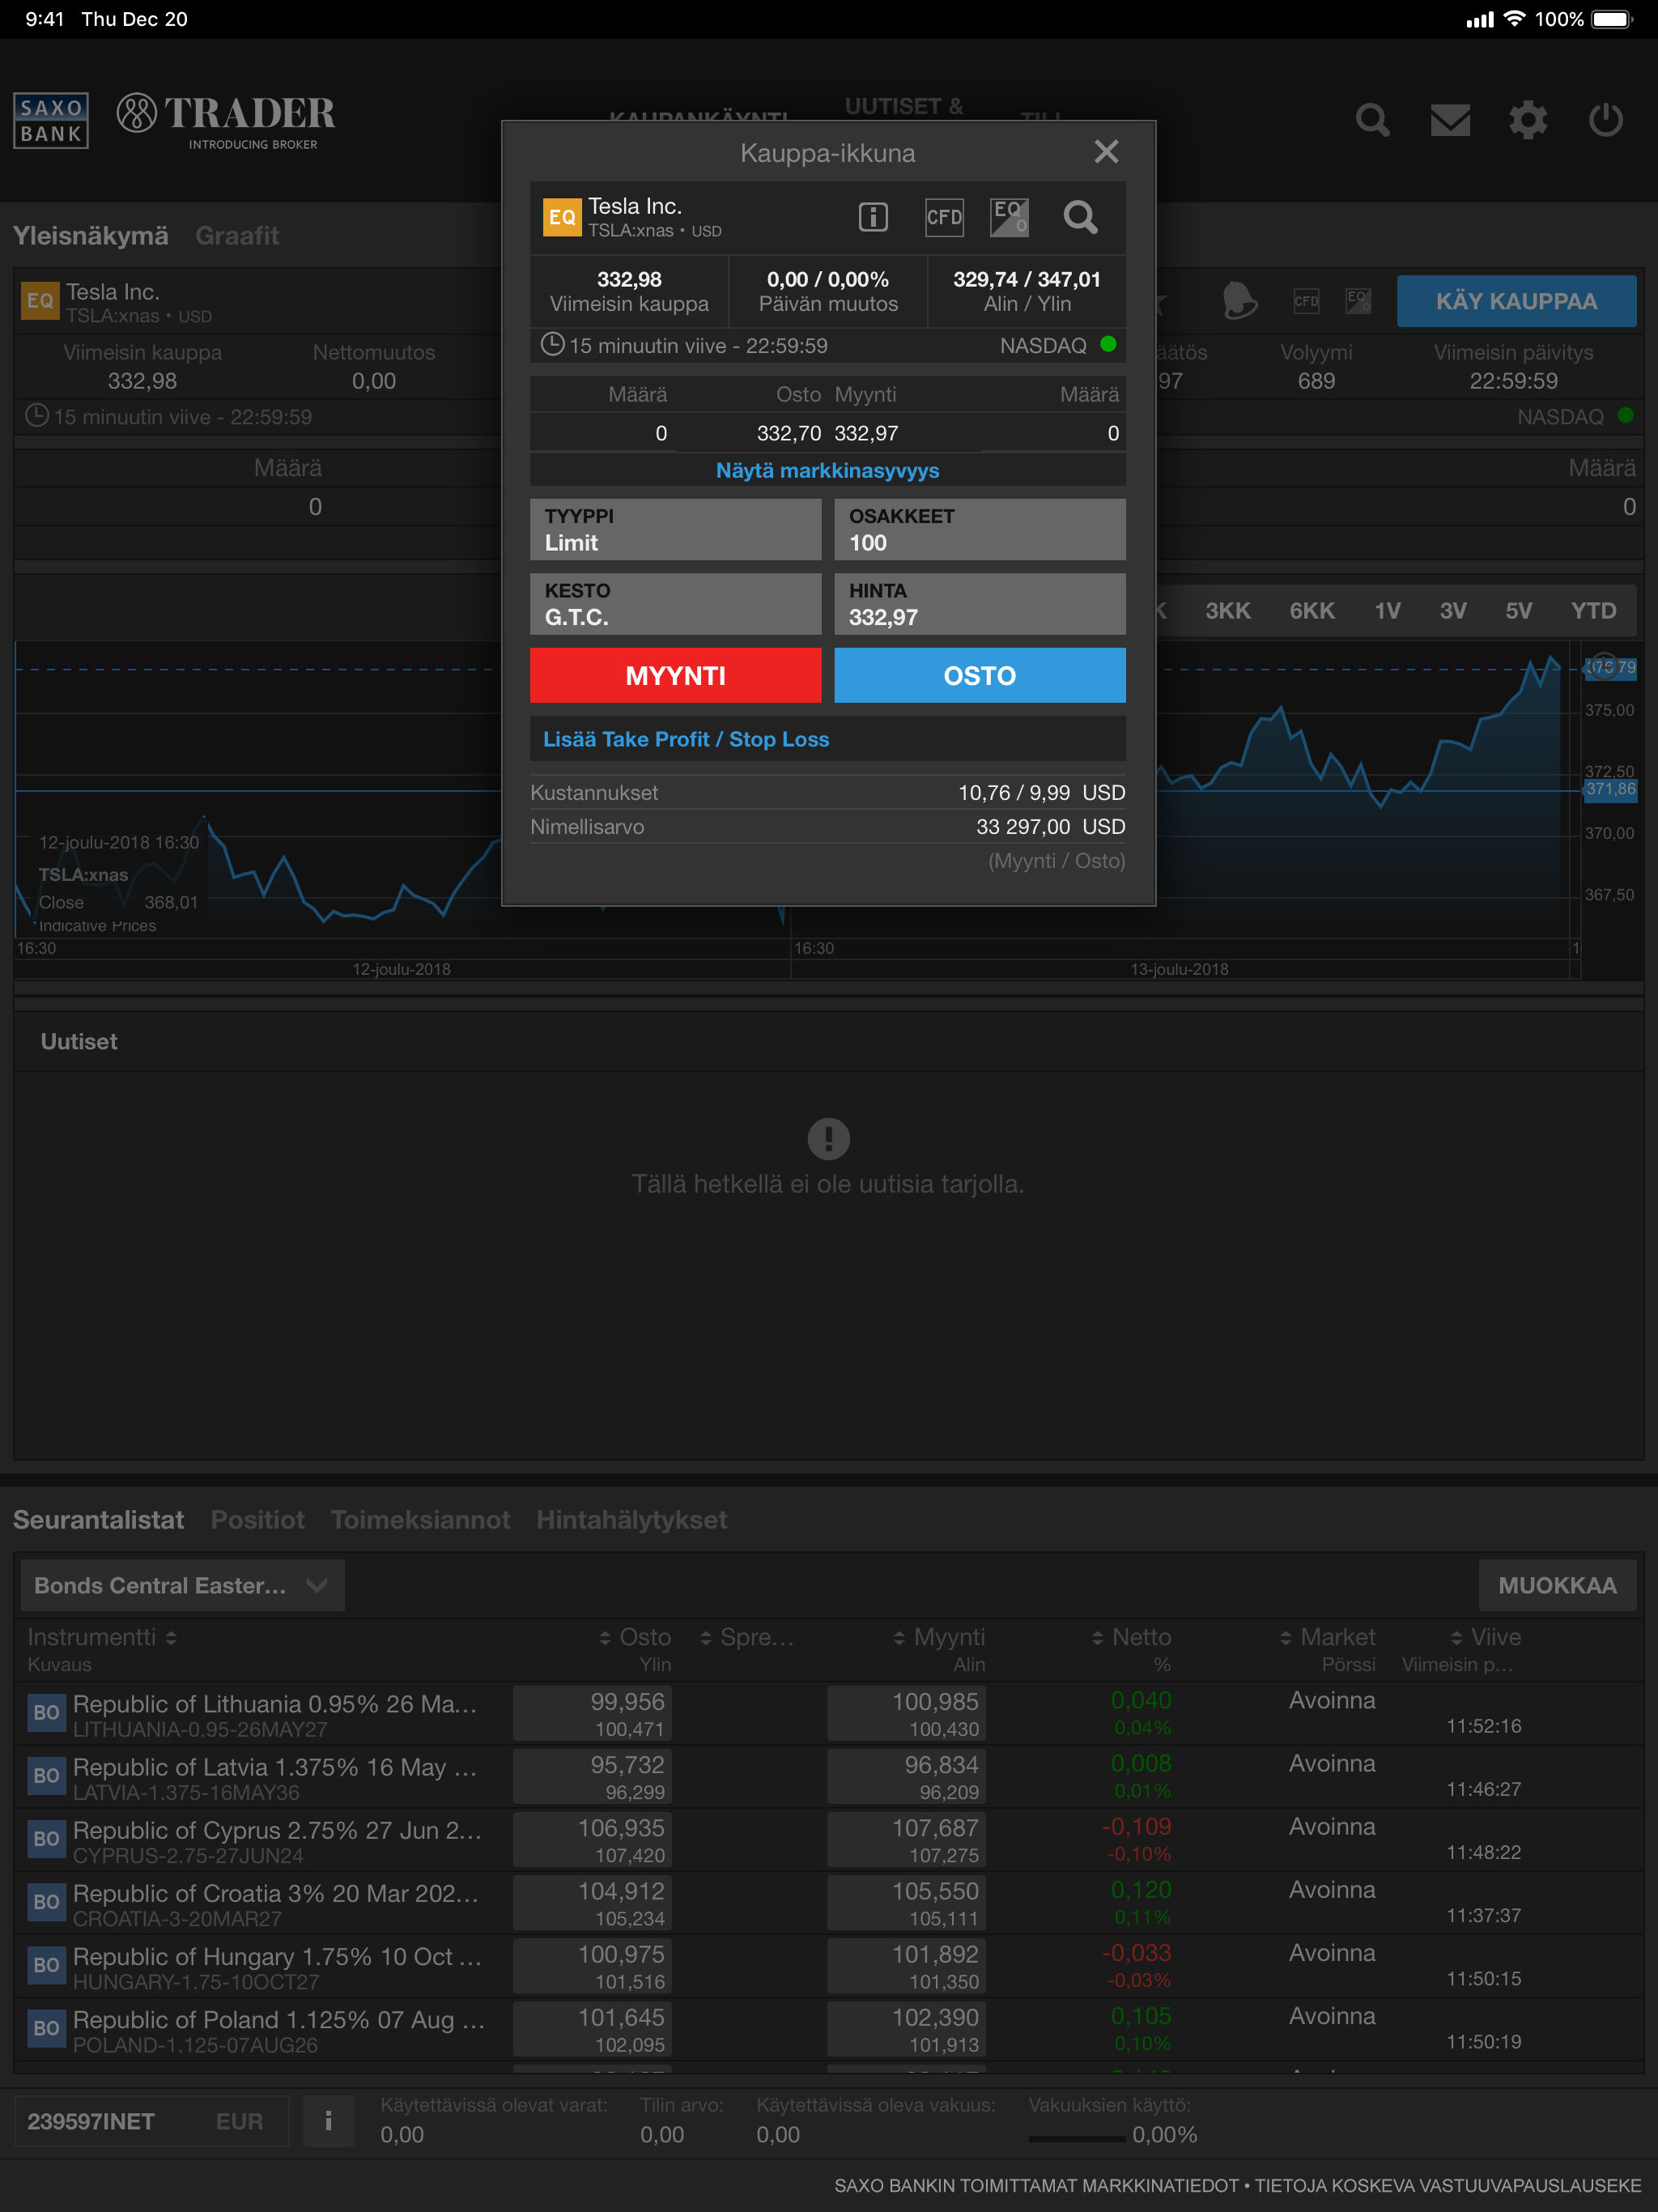This screenshot has height=2212, width=1658.
Task: Expand Bonds Central Eastern watchlist dropdown
Action: [183, 1585]
